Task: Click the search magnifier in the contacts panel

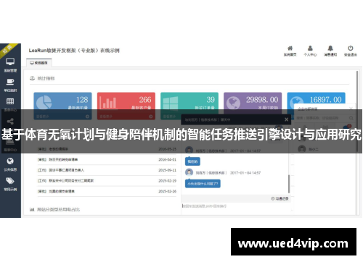Action: coord(351,118)
